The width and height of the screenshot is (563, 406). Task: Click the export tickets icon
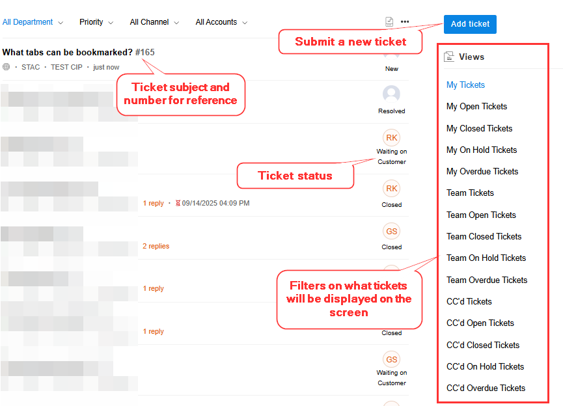coord(389,22)
